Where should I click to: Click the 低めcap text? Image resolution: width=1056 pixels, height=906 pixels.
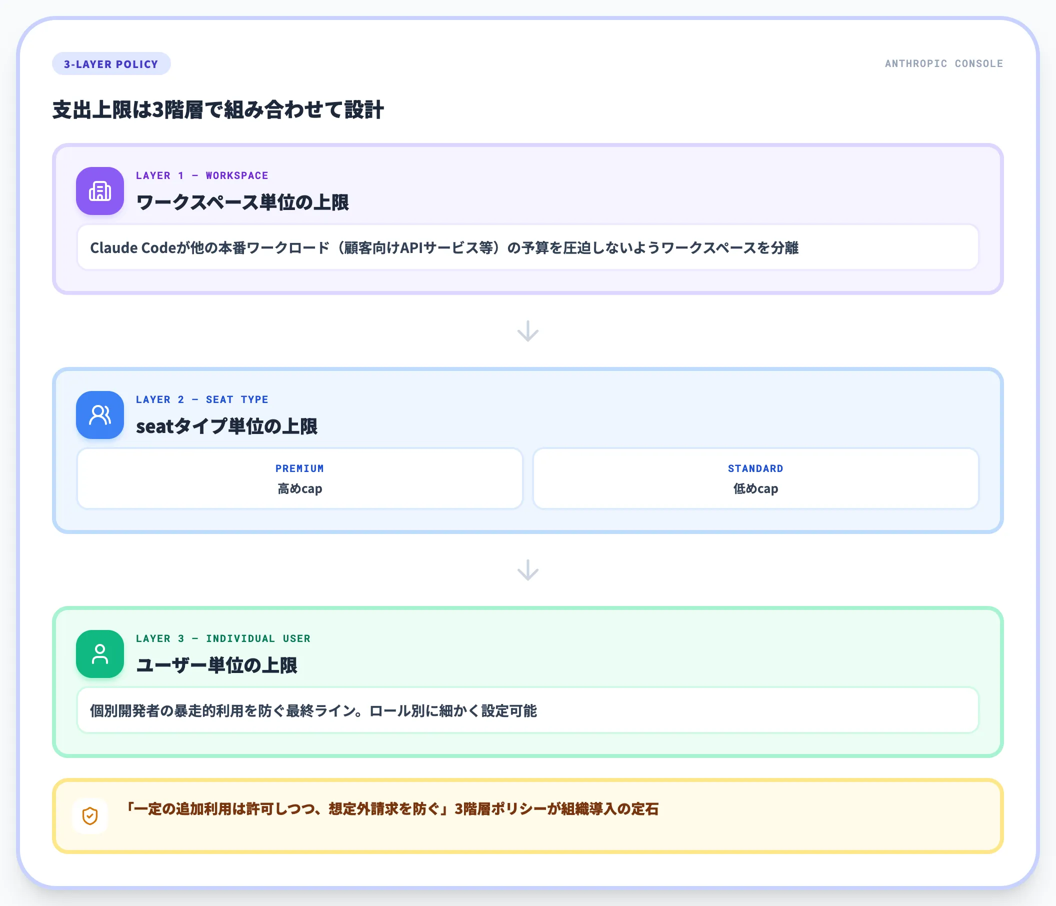(x=755, y=488)
